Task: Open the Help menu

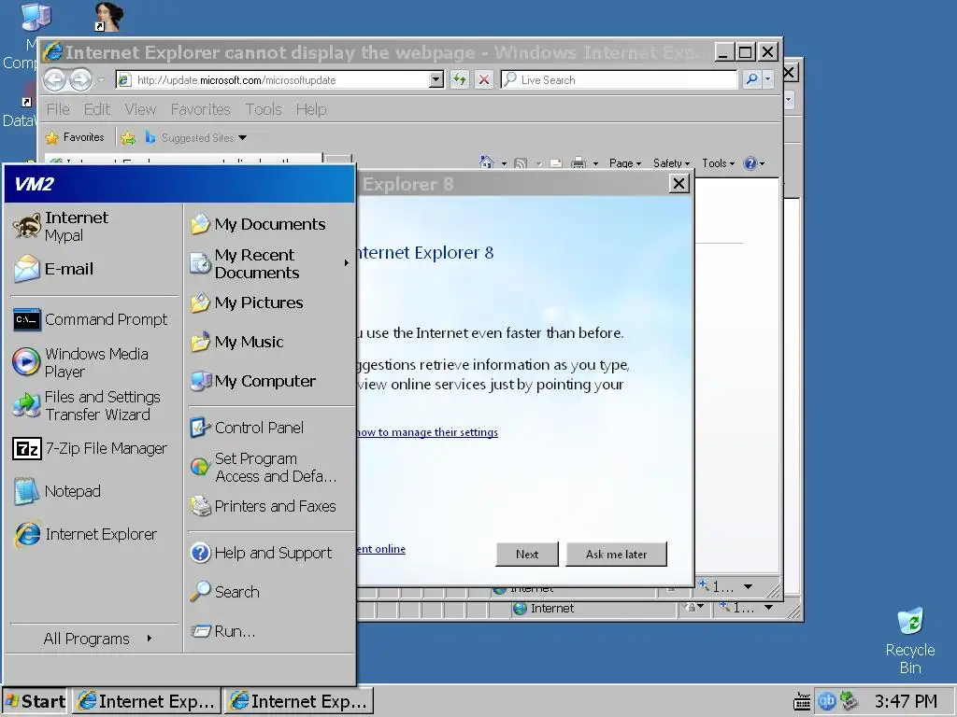Action: click(311, 109)
